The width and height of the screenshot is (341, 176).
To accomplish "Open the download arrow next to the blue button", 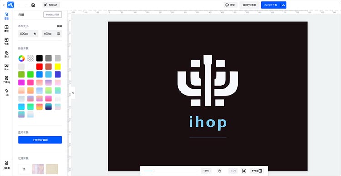I will (x=283, y=5).
